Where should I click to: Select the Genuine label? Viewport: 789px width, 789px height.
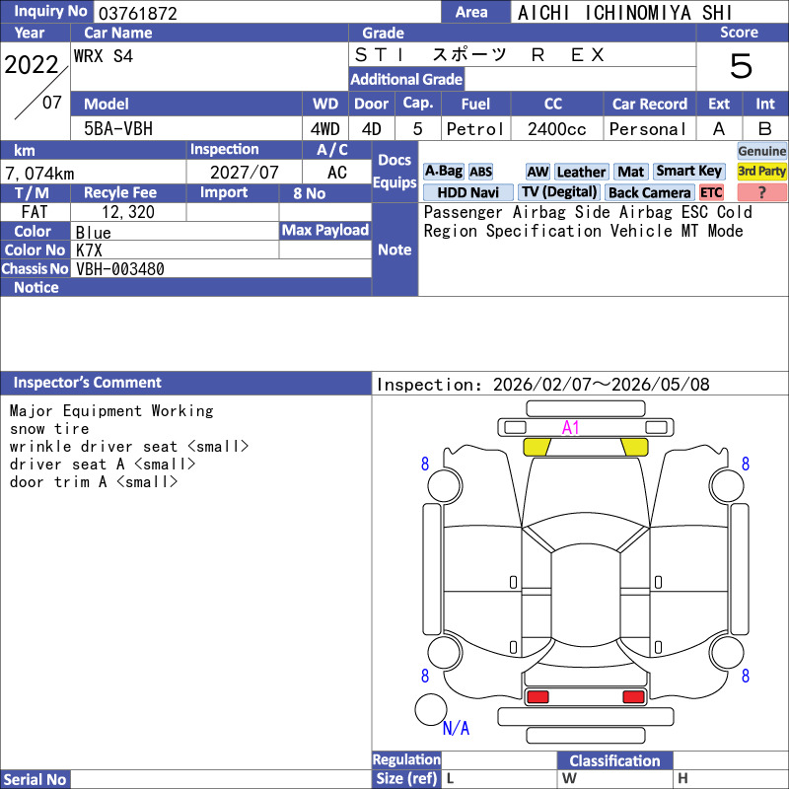coord(762,151)
